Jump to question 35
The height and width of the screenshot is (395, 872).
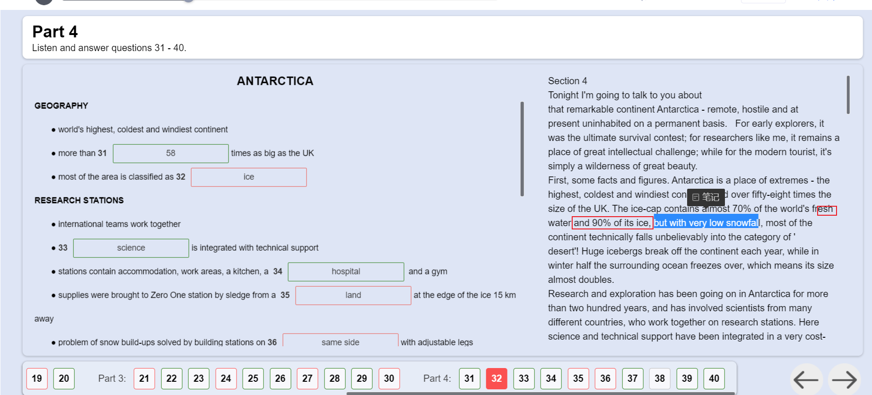tap(578, 378)
